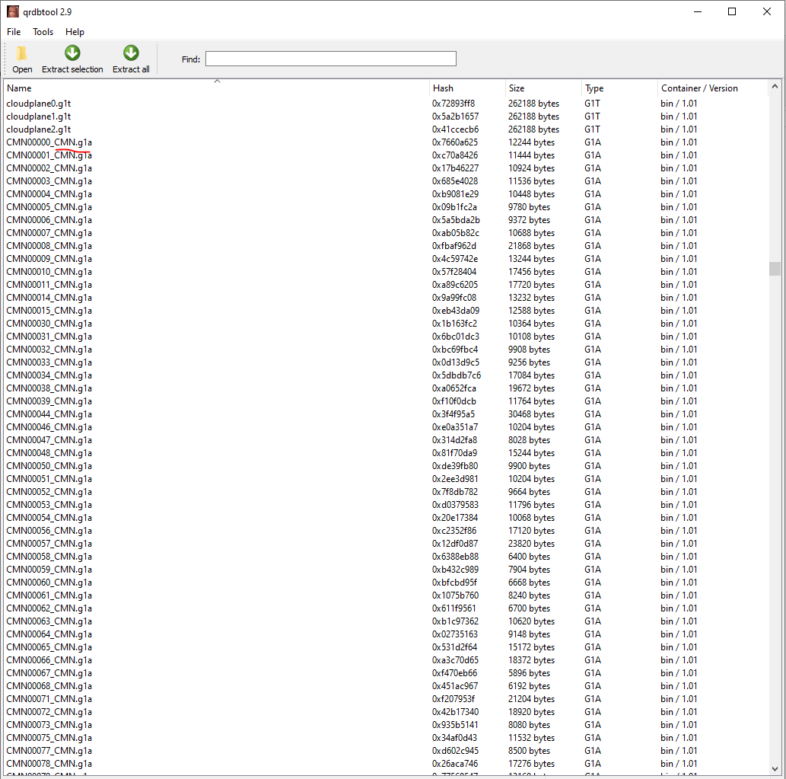Click size cell 21868 bytes
The width and height of the screenshot is (786, 779).
[x=531, y=246]
